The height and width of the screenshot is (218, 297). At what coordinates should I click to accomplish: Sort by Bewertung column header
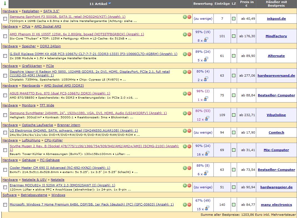(x=203, y=4)
